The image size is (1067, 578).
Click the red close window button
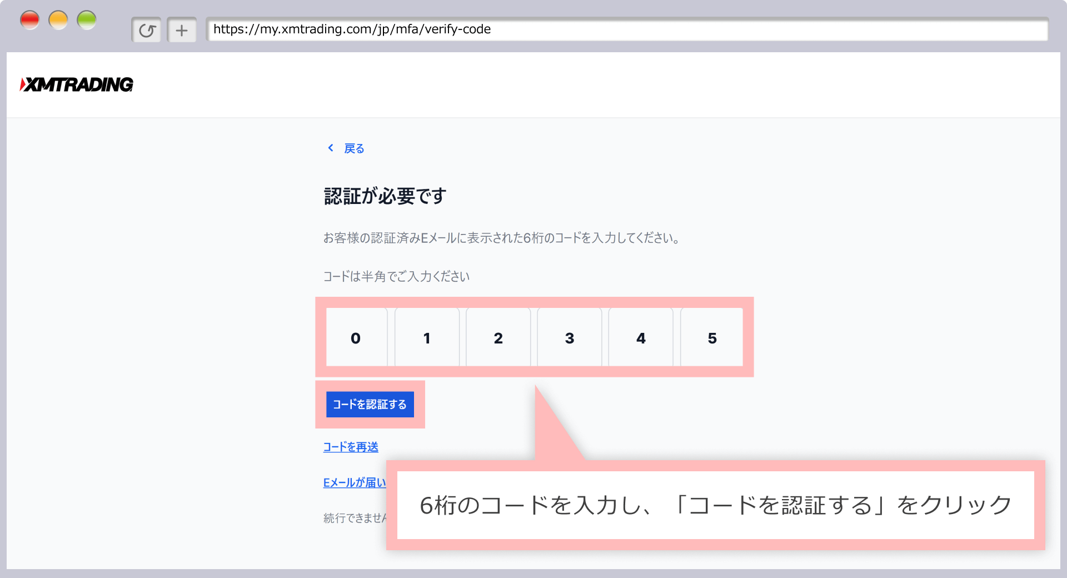(29, 21)
